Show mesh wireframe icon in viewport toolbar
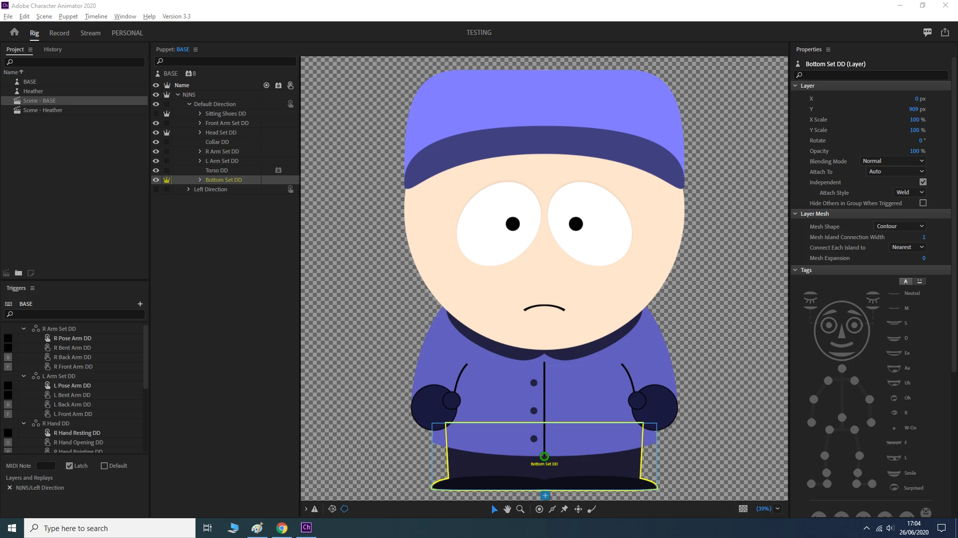Screen dimensions: 958x538 point(332,509)
